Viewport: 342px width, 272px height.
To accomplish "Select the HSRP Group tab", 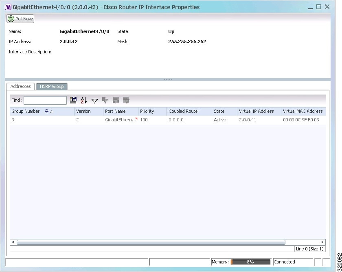I will point(52,86).
